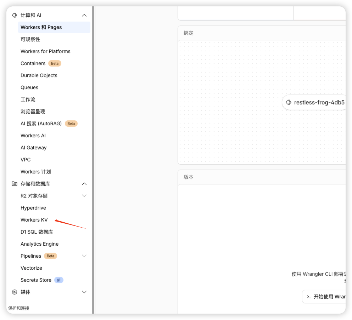
Task: Navigate to Secrets Store
Action: [36, 280]
